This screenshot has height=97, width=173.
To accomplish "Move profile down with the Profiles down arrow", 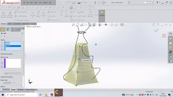I will pos(2,49).
